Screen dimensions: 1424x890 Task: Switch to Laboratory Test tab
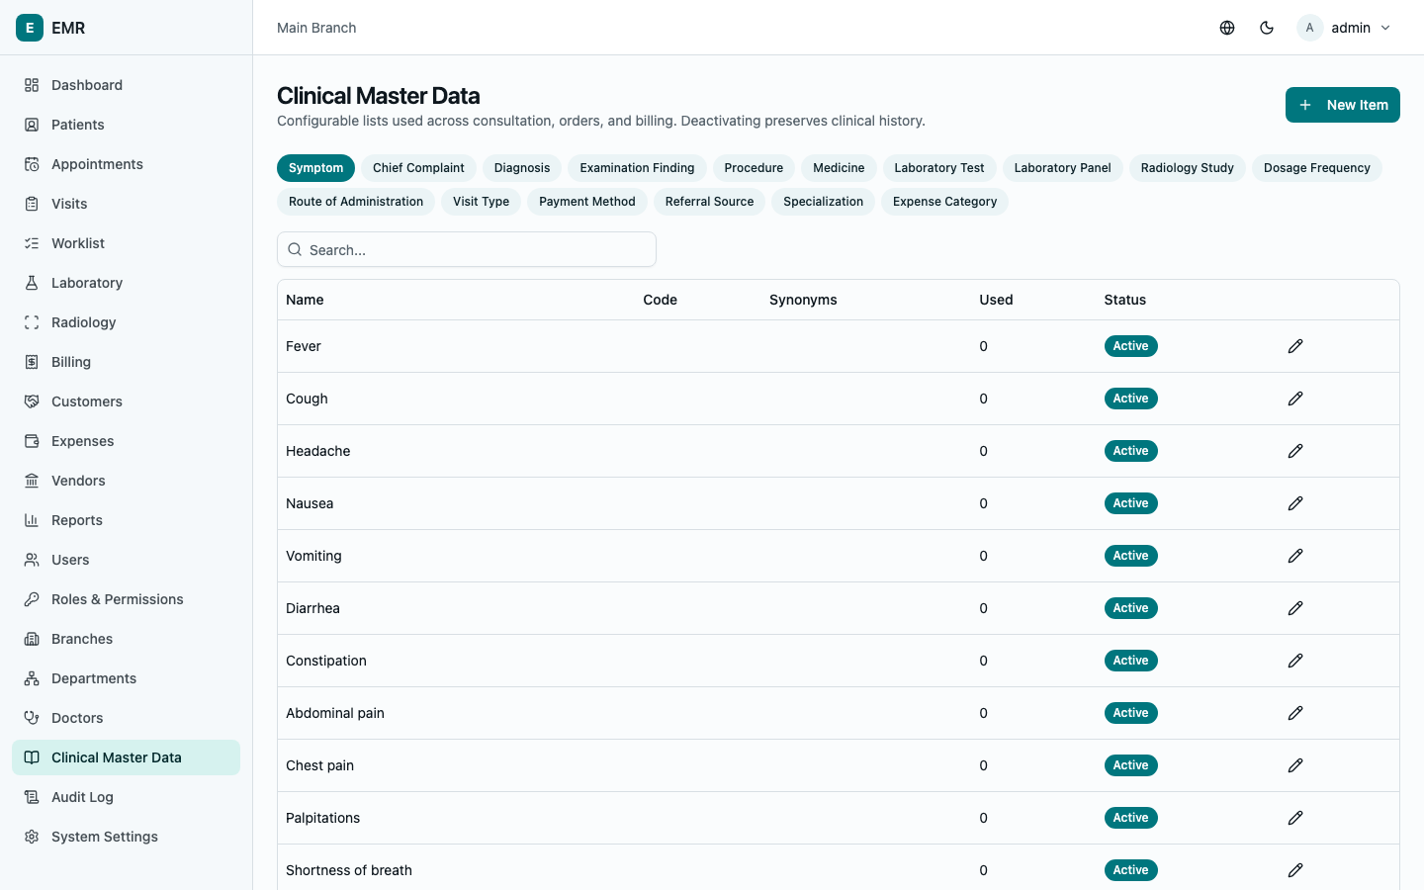click(939, 168)
